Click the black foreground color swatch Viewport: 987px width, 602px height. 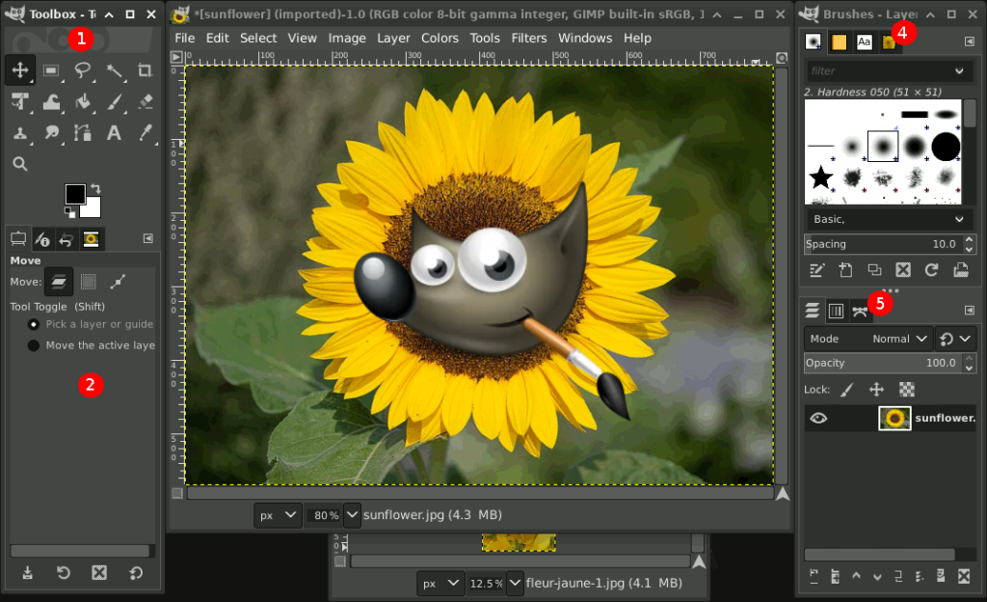point(75,194)
